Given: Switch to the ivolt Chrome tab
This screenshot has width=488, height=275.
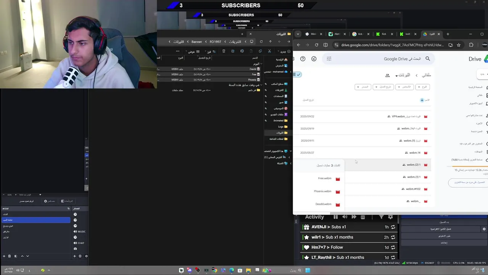Looking at the screenshot, I should pyautogui.click(x=408, y=34).
